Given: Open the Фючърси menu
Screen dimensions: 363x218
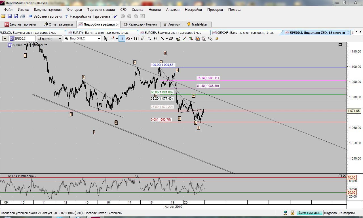Looking at the screenshot, I should (75, 10).
